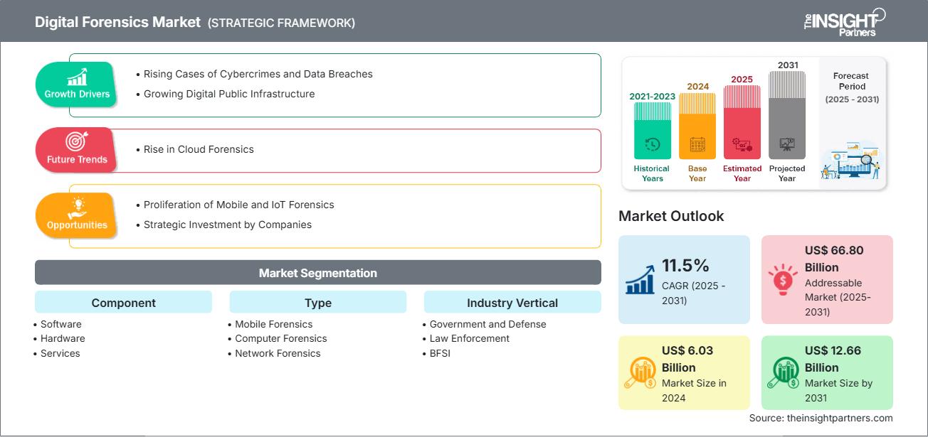The height and width of the screenshot is (437, 928).
Task: Open the Type segment header
Action: click(318, 303)
